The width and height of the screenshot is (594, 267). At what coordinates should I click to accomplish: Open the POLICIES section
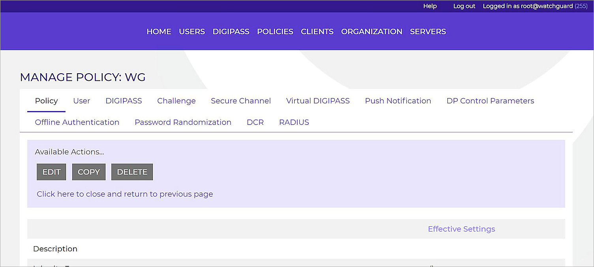point(275,32)
